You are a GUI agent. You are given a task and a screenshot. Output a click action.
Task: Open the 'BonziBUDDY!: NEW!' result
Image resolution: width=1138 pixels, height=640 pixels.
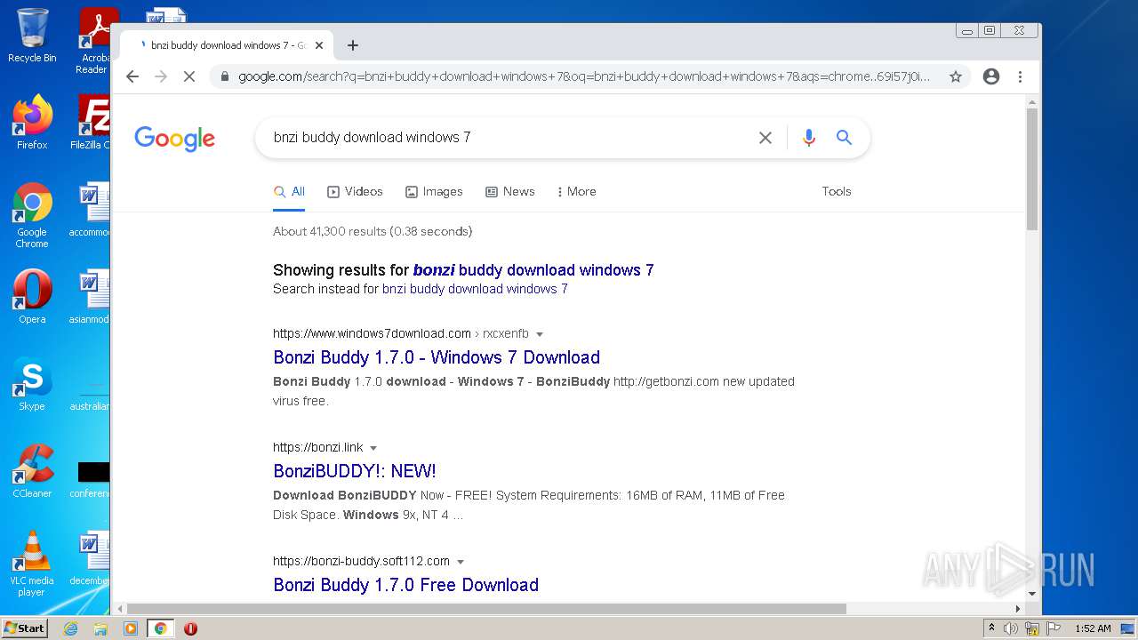(355, 471)
